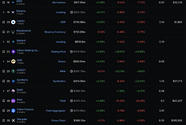Expand the Morpho row

[4, 12]
